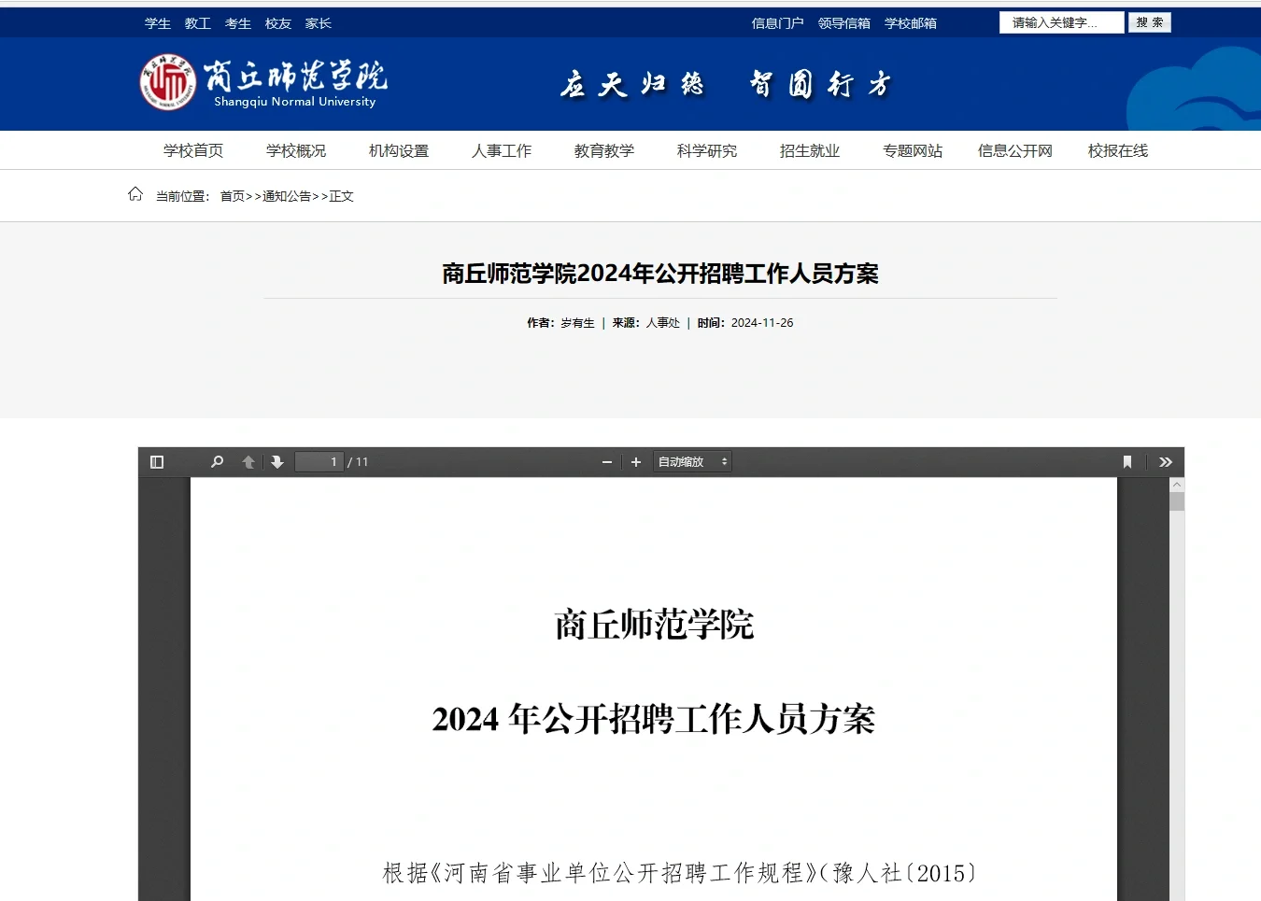Screen dimensions: 1261x901
Task: Select 招生就业 in navigation menu
Action: tap(810, 150)
